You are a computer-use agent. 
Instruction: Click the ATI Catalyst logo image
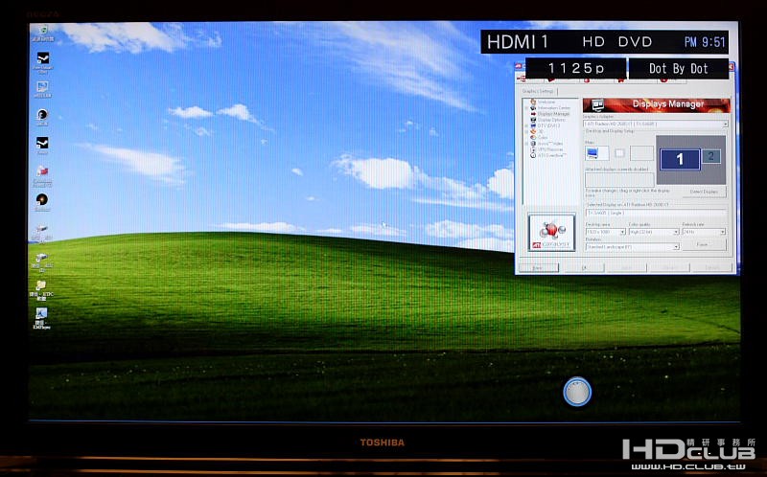point(552,233)
